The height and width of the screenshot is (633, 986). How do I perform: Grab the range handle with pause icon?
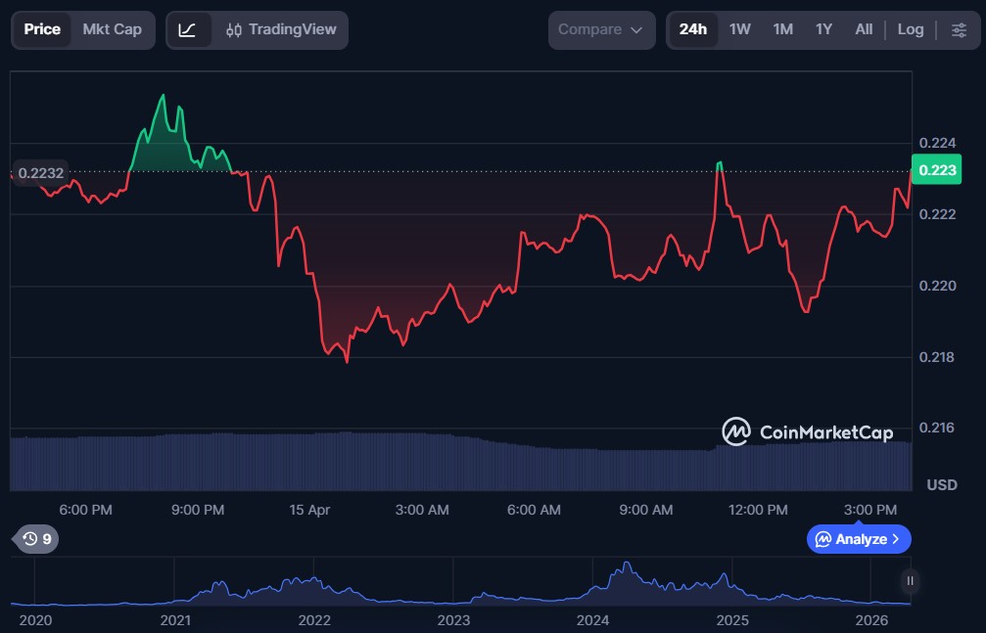911,581
